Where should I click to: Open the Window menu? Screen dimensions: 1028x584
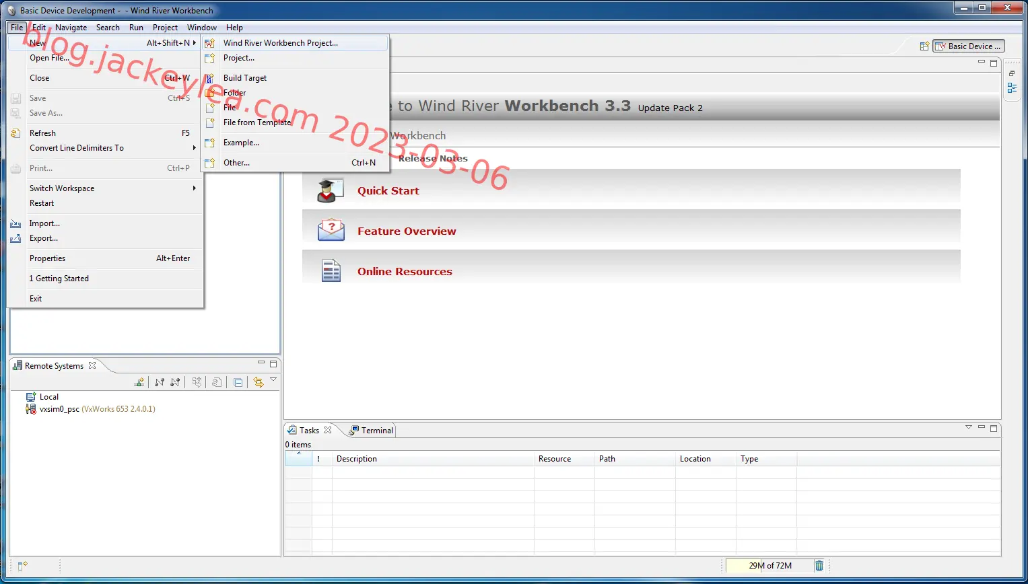coord(202,28)
